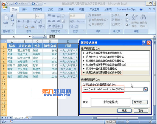This screenshot has width=157, height=124.
Task: Open the number format dropdown
Action: click(84, 16)
